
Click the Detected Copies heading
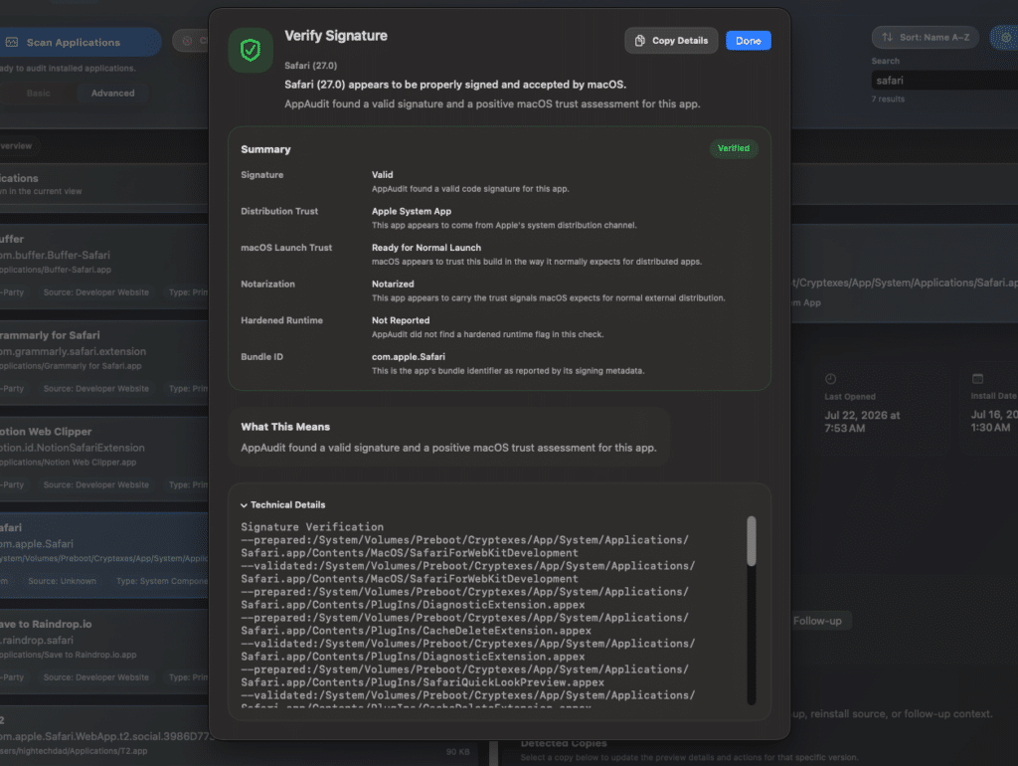tap(564, 743)
